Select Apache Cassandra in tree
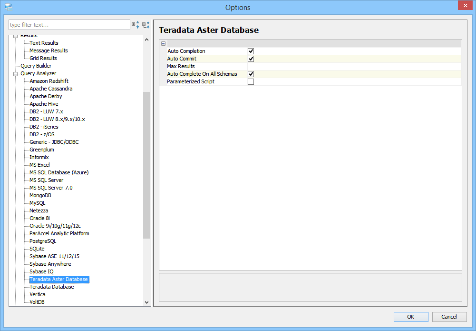476x331 pixels. [51, 89]
